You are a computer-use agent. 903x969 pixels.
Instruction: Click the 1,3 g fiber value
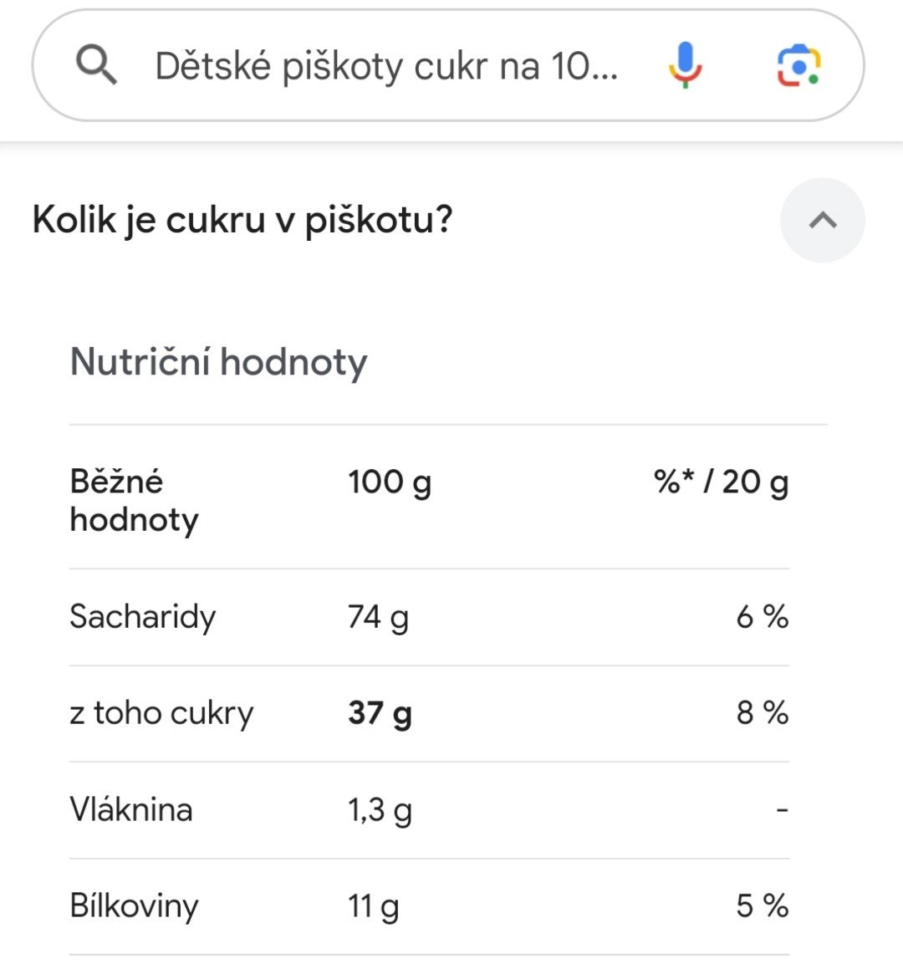click(x=380, y=809)
